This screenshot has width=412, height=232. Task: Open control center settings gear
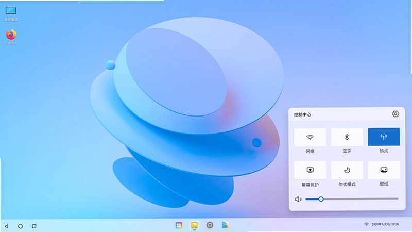[x=396, y=114]
